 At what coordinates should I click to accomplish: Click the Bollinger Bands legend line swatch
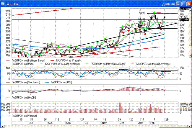(8, 60)
